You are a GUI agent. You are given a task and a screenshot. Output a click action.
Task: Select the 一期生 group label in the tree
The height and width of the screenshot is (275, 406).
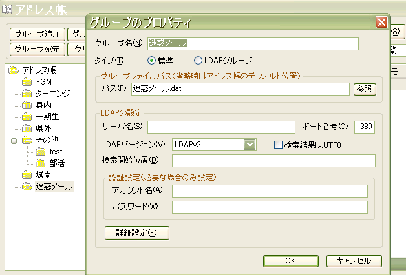tap(47, 117)
